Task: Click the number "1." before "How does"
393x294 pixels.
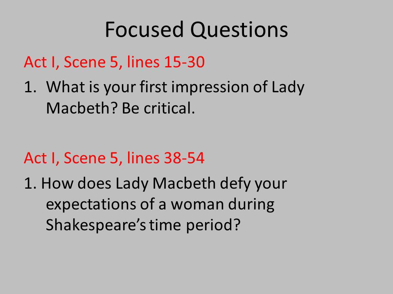Action: pyautogui.click(x=30, y=183)
